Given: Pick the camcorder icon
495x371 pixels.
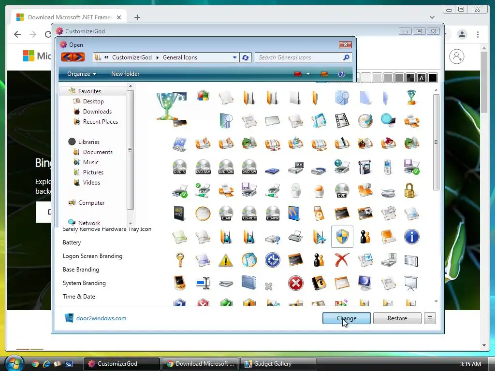Looking at the screenshot, I should 365,167.
